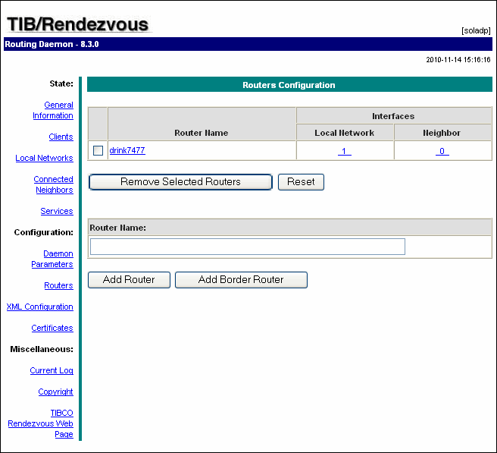This screenshot has width=497, height=453.
Task: Tick the checkbox for router drink7477
Action: (x=98, y=150)
